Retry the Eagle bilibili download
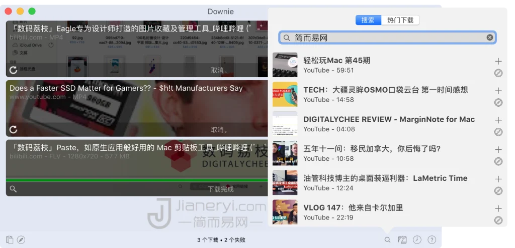 tap(13, 70)
